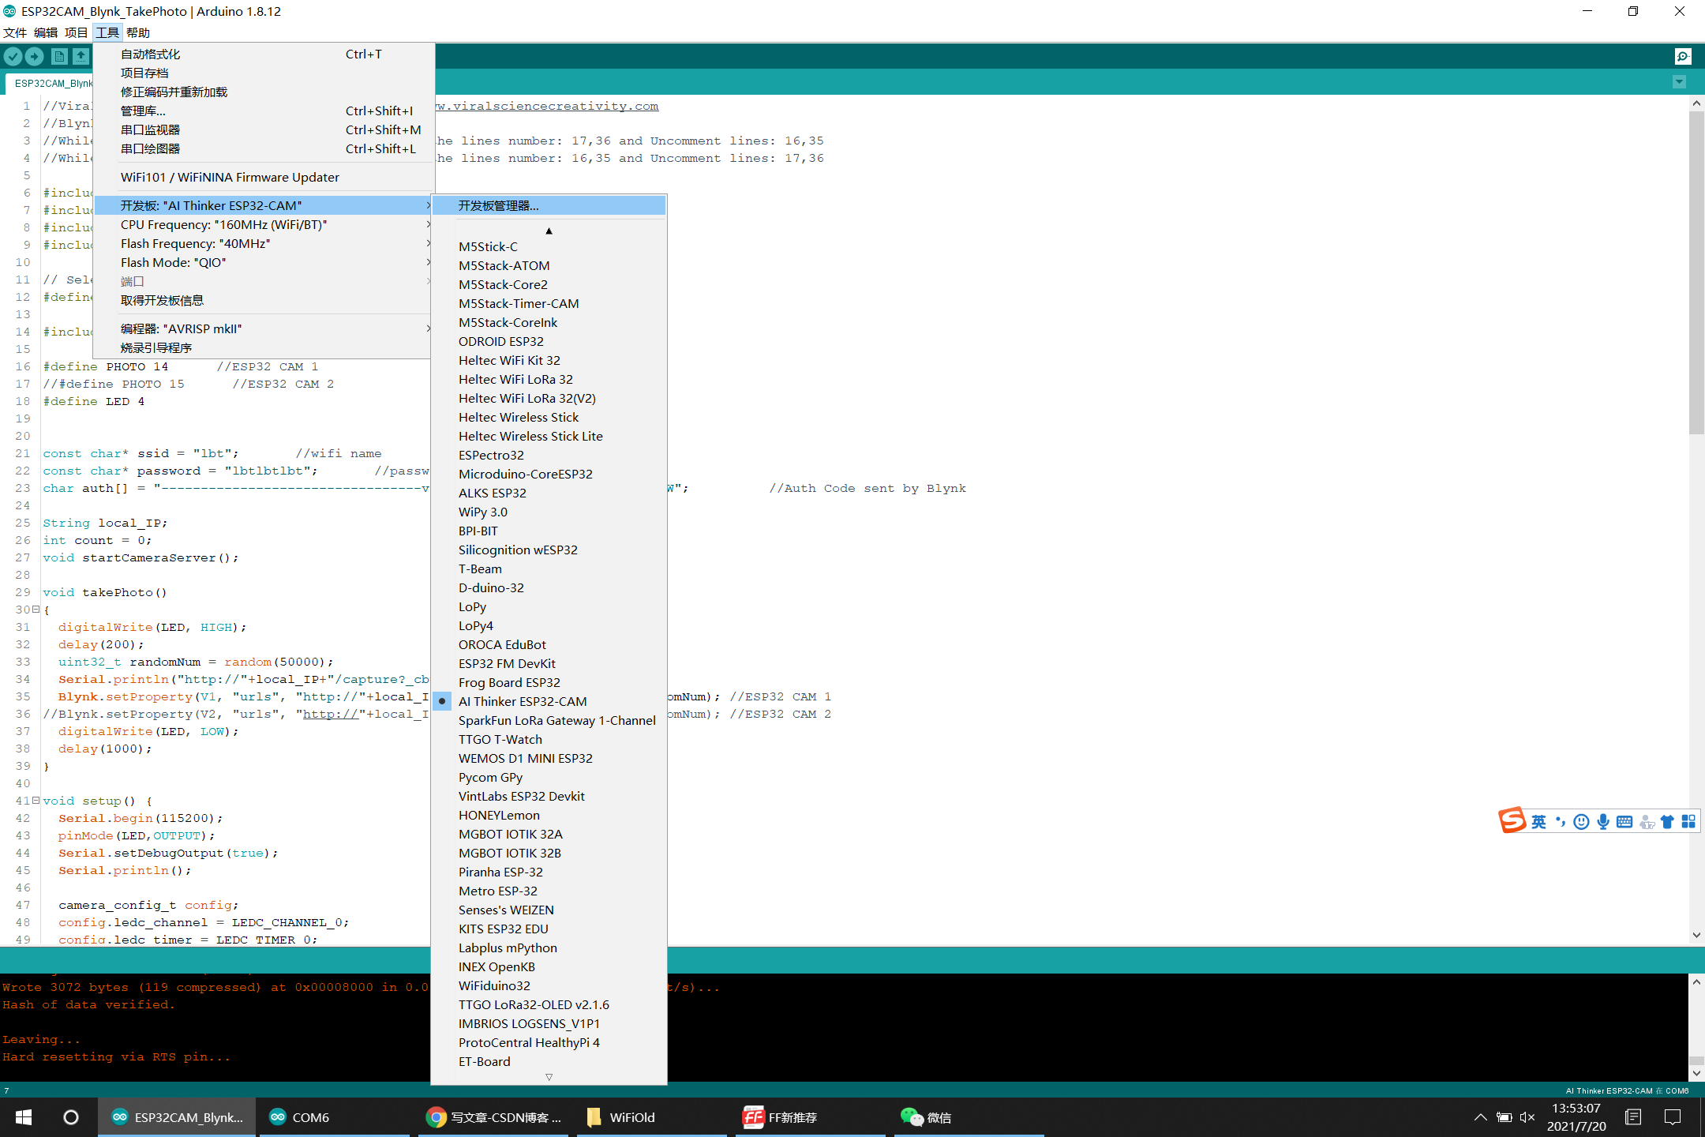Screen dimensions: 1705x1137
Task: Click Sogou input method logo icon
Action: pyautogui.click(x=1512, y=821)
